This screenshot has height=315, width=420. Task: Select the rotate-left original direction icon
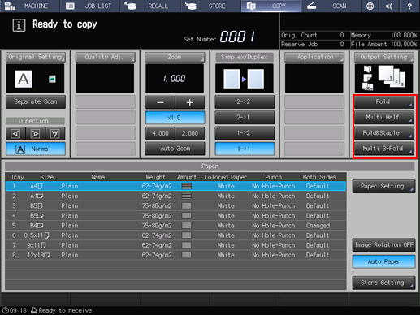pyautogui.click(x=15, y=134)
